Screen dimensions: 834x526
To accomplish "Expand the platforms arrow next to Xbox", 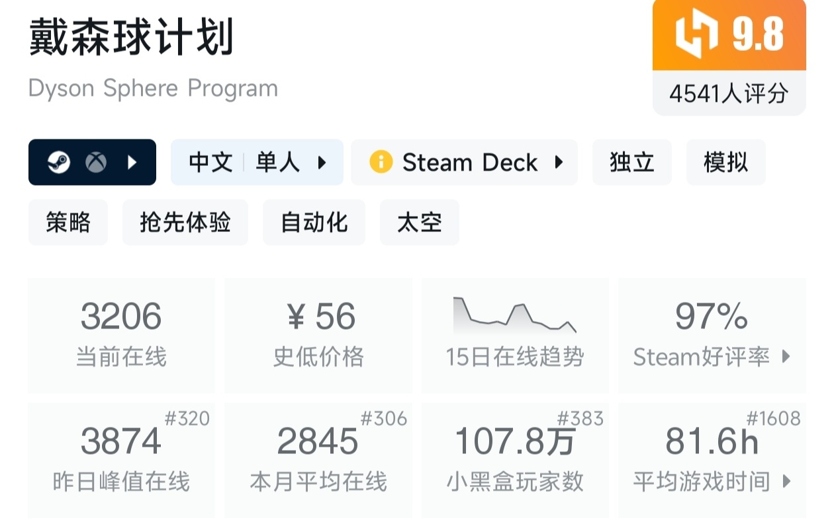I will click(x=132, y=163).
